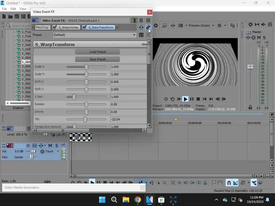Screen dimensions: 275x206
Task: Toggle the S_WarpVortex effect checkbox
Action: pyautogui.click(x=55, y=27)
